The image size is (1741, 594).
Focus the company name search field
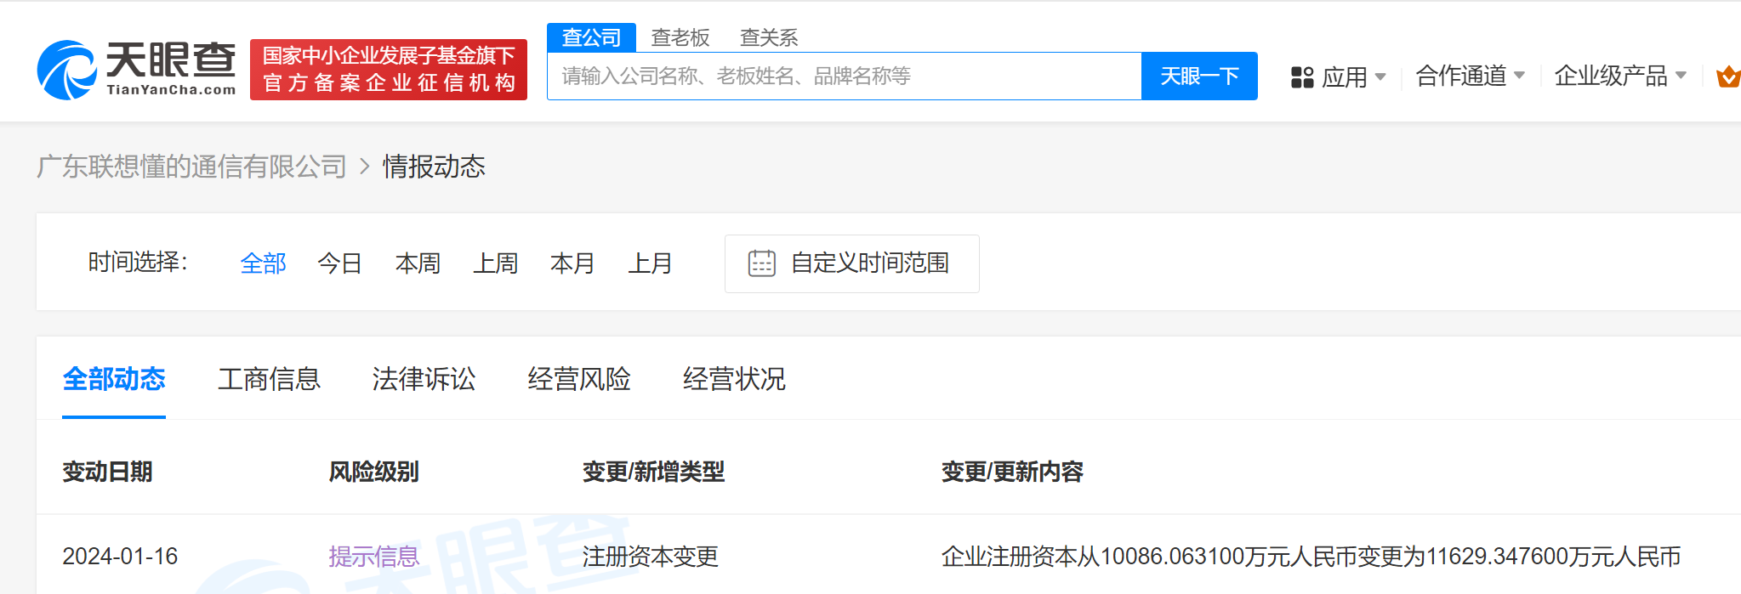844,76
